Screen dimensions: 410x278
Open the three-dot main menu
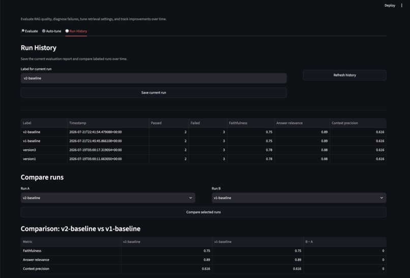click(402, 6)
